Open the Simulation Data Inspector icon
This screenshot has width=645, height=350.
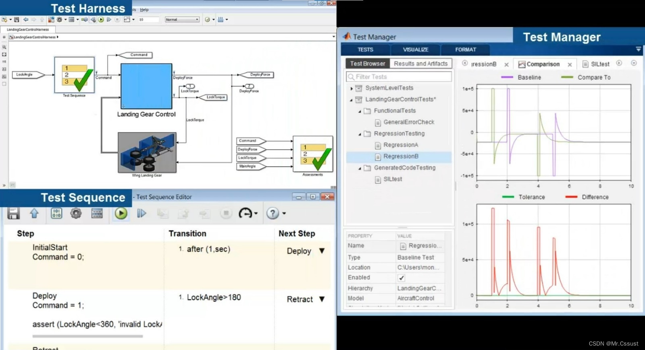tap(127, 19)
